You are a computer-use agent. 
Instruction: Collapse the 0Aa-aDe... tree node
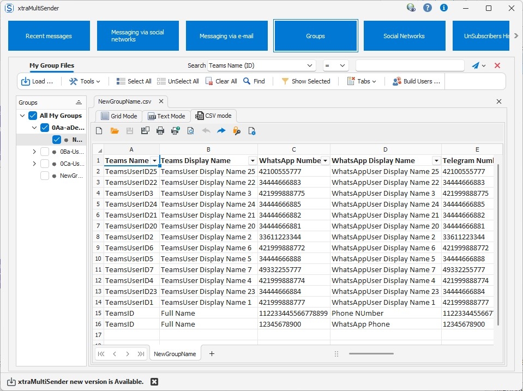[34, 128]
